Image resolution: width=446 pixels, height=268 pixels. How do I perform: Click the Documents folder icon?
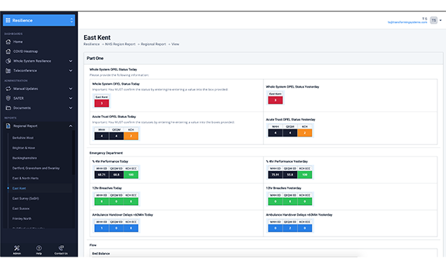9,108
